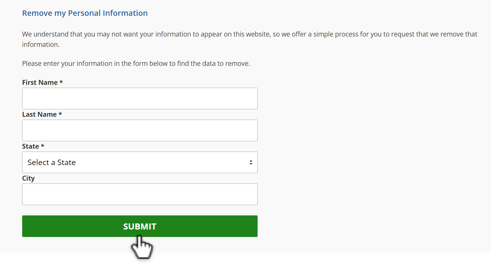Click the Last Name label
This screenshot has width=491, height=264.
(x=39, y=114)
